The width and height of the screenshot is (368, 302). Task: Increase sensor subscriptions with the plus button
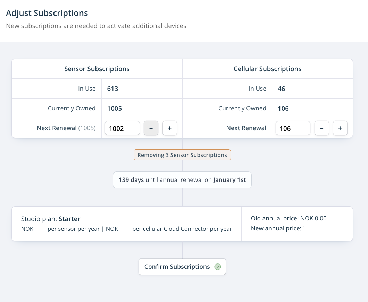[169, 128]
